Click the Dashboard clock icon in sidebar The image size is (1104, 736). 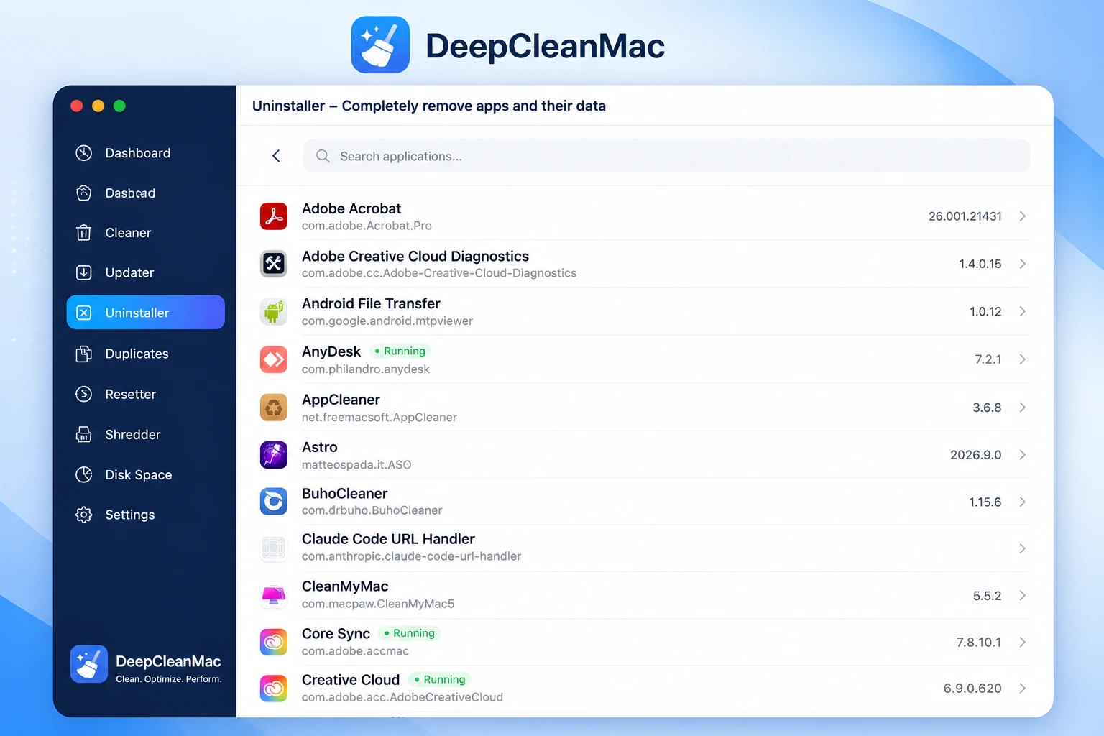click(84, 153)
